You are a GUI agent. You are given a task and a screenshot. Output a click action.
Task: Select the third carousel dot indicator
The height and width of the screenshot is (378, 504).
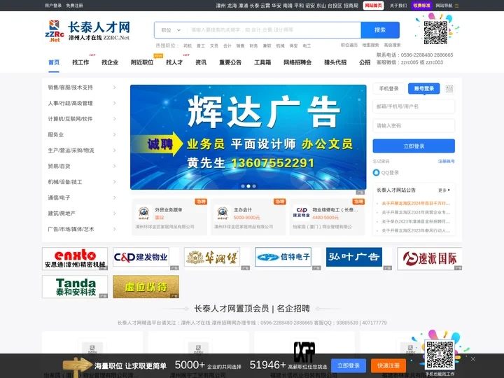(x=254, y=186)
